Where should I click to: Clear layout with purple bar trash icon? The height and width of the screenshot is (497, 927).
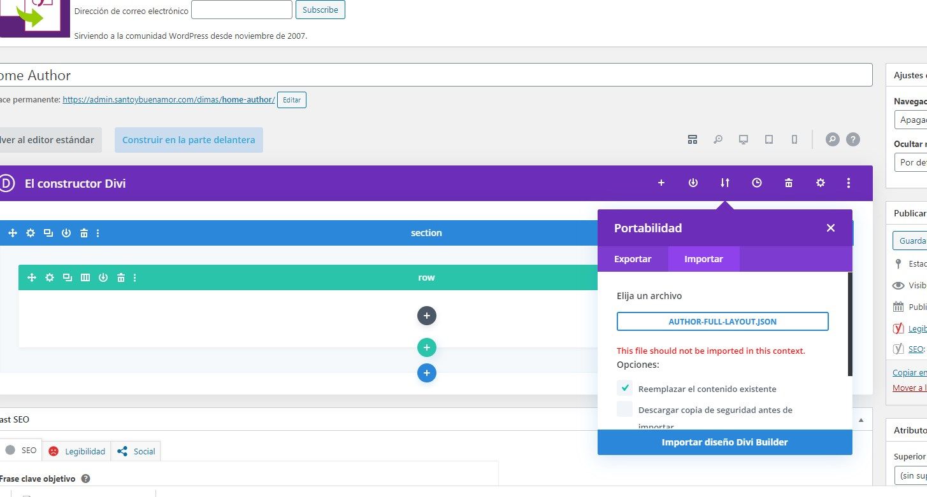click(789, 183)
